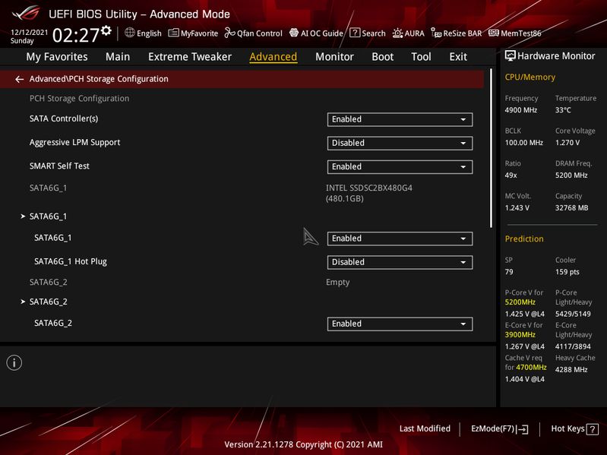Open Extreme Tweaker tab
This screenshot has width=607, height=455.
[190, 56]
